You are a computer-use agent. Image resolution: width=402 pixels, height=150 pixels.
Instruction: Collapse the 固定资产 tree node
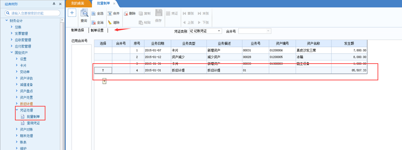[11, 53]
